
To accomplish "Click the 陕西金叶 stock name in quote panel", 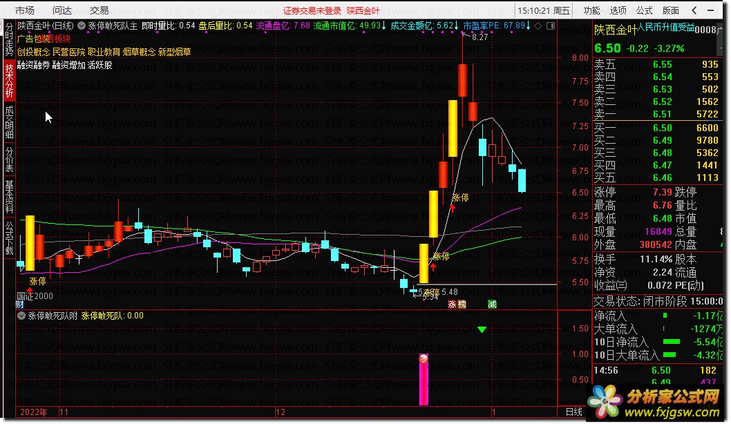I will 616,30.
